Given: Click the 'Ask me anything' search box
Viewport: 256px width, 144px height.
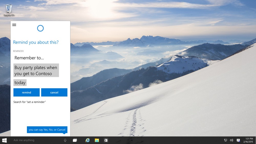Looking at the screenshot, I should pyautogui.click(x=38, y=140).
